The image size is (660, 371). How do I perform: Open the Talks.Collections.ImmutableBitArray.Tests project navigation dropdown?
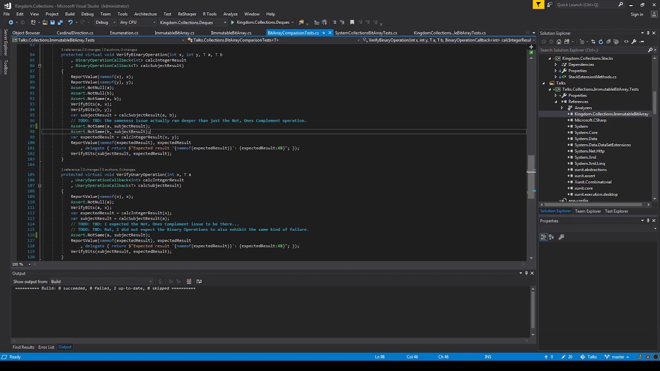coord(98,40)
